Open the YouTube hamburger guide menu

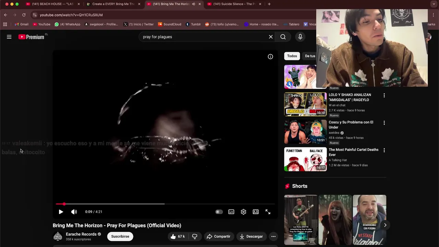pos(9,37)
